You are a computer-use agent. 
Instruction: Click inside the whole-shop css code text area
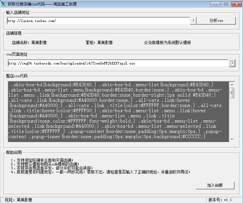click(x=119, y=112)
